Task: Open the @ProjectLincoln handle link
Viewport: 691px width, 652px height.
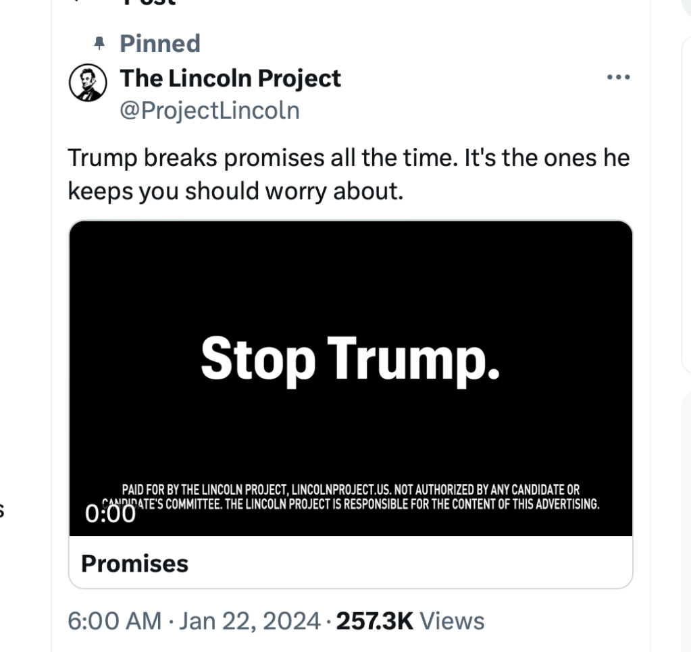Action: (x=209, y=110)
